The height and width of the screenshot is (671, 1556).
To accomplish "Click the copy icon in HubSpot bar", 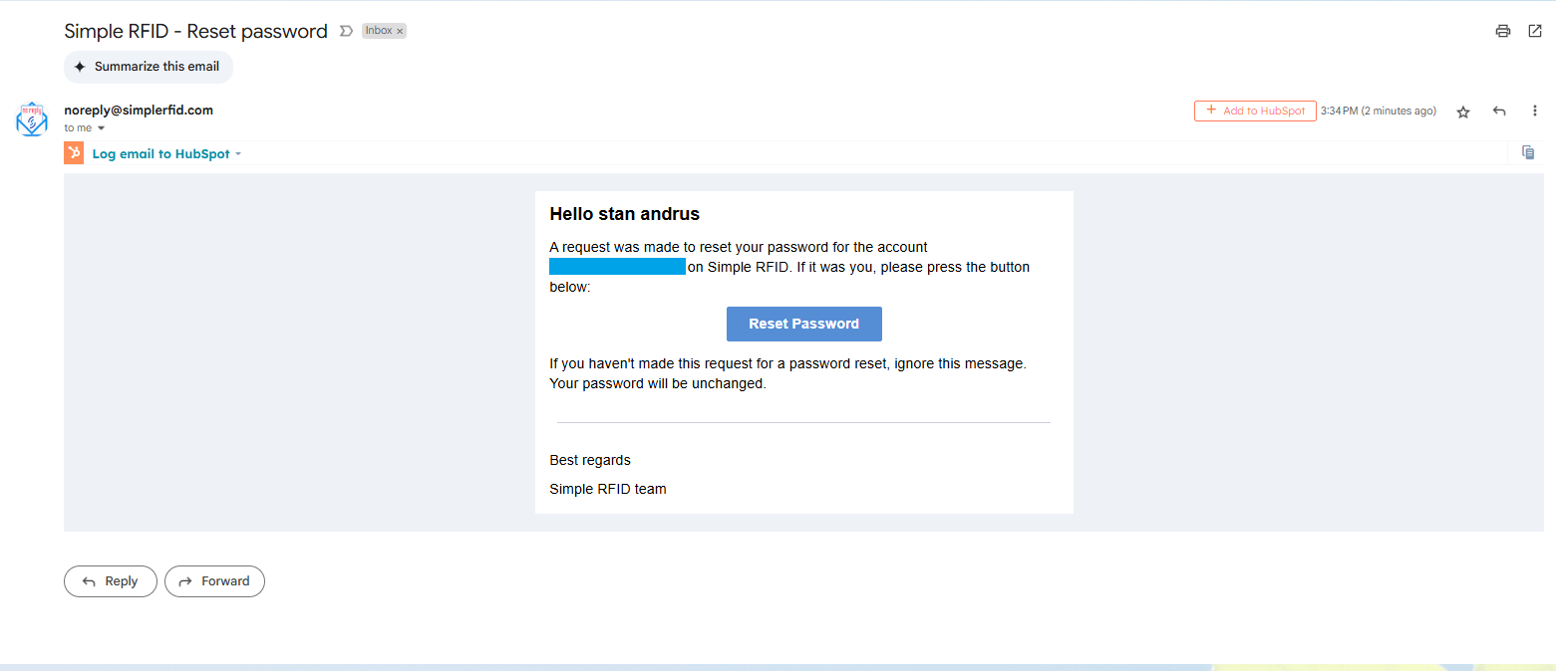I will tap(1528, 152).
